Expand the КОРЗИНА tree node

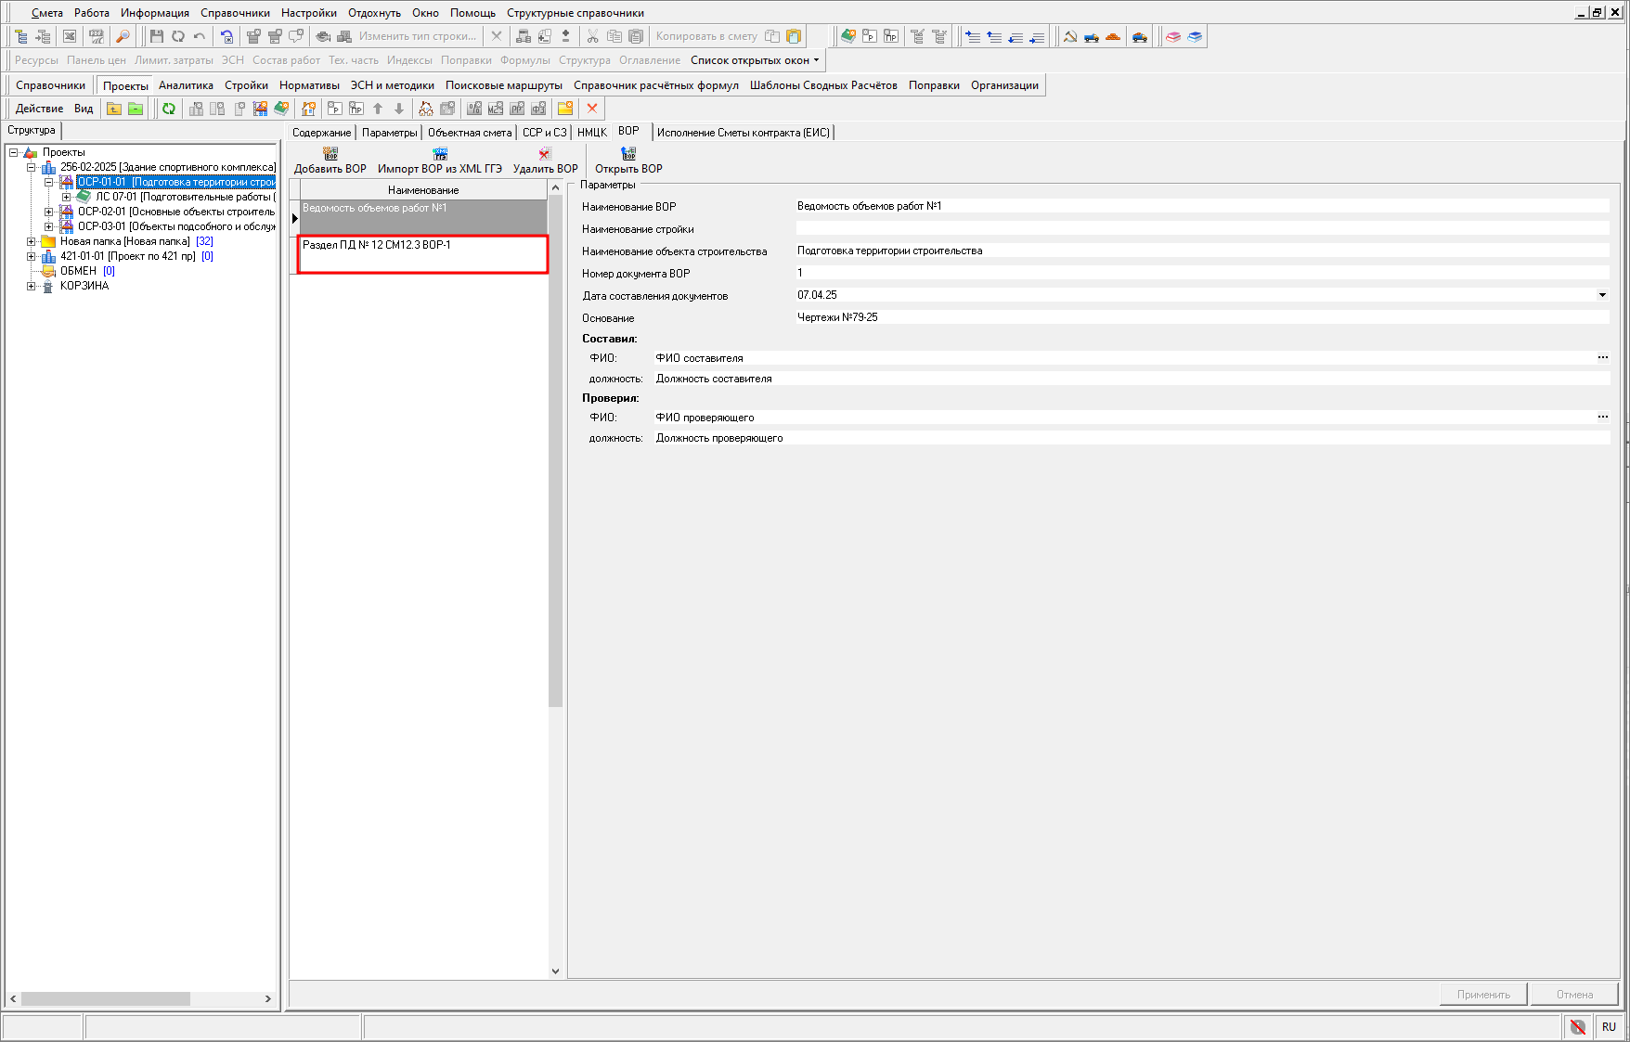[32, 286]
